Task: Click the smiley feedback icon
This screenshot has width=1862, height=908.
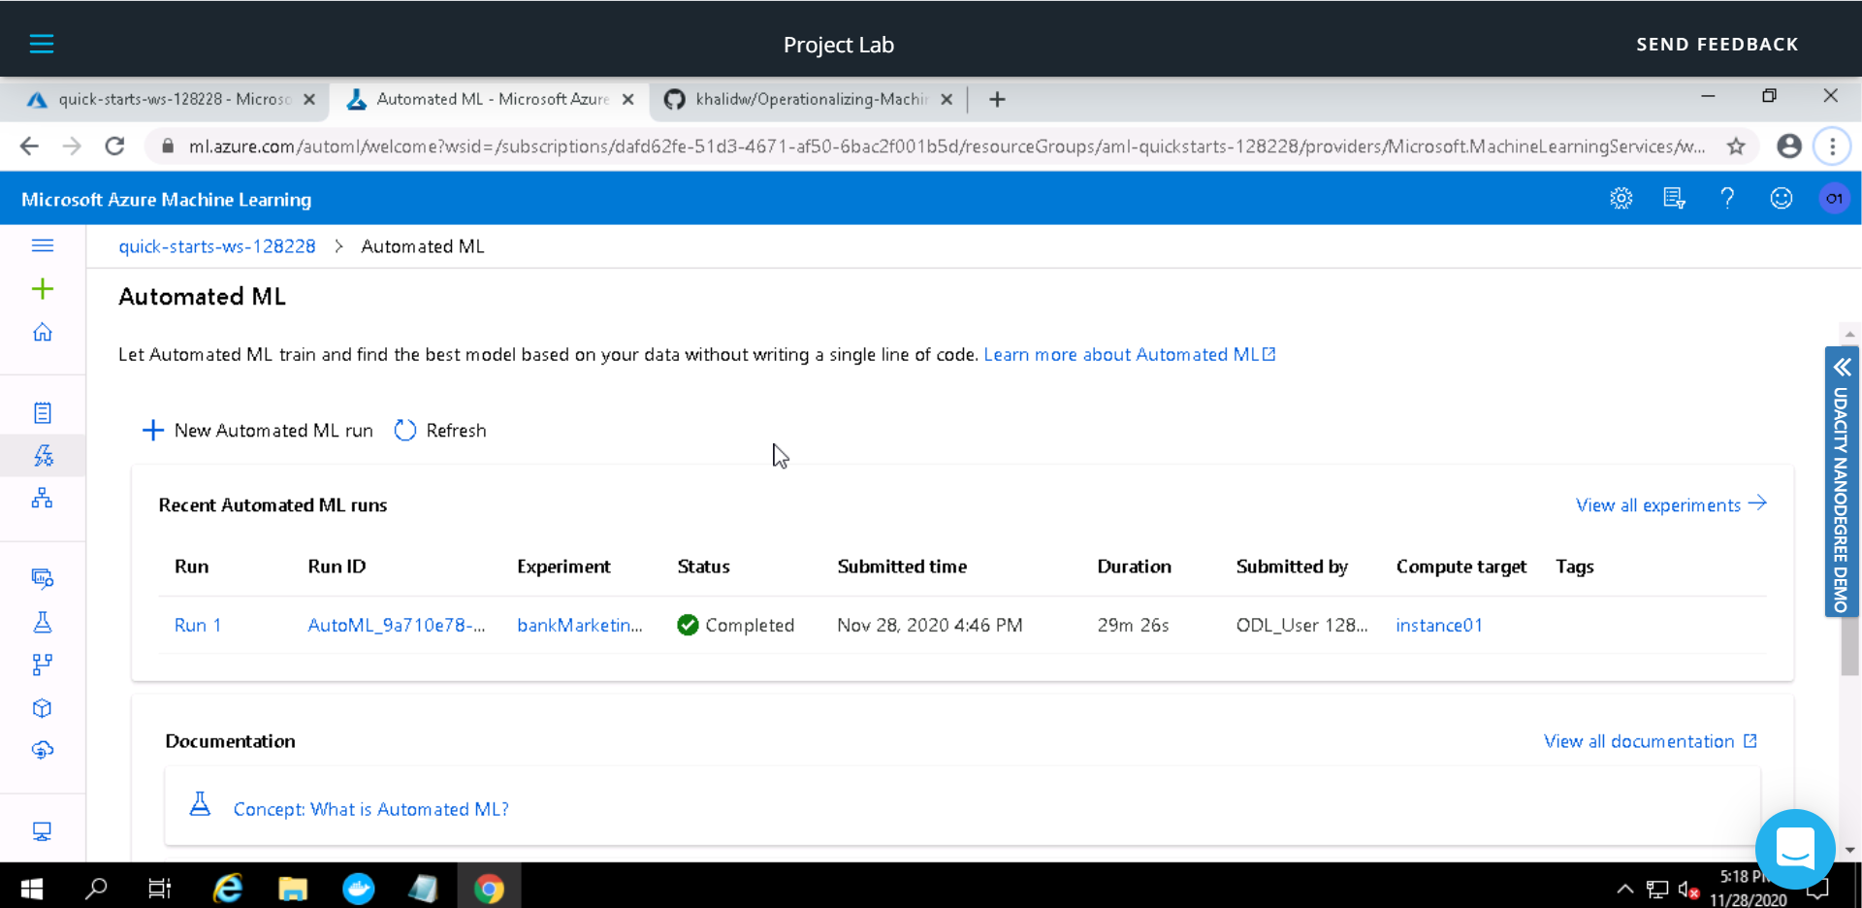Action: 1781,198
